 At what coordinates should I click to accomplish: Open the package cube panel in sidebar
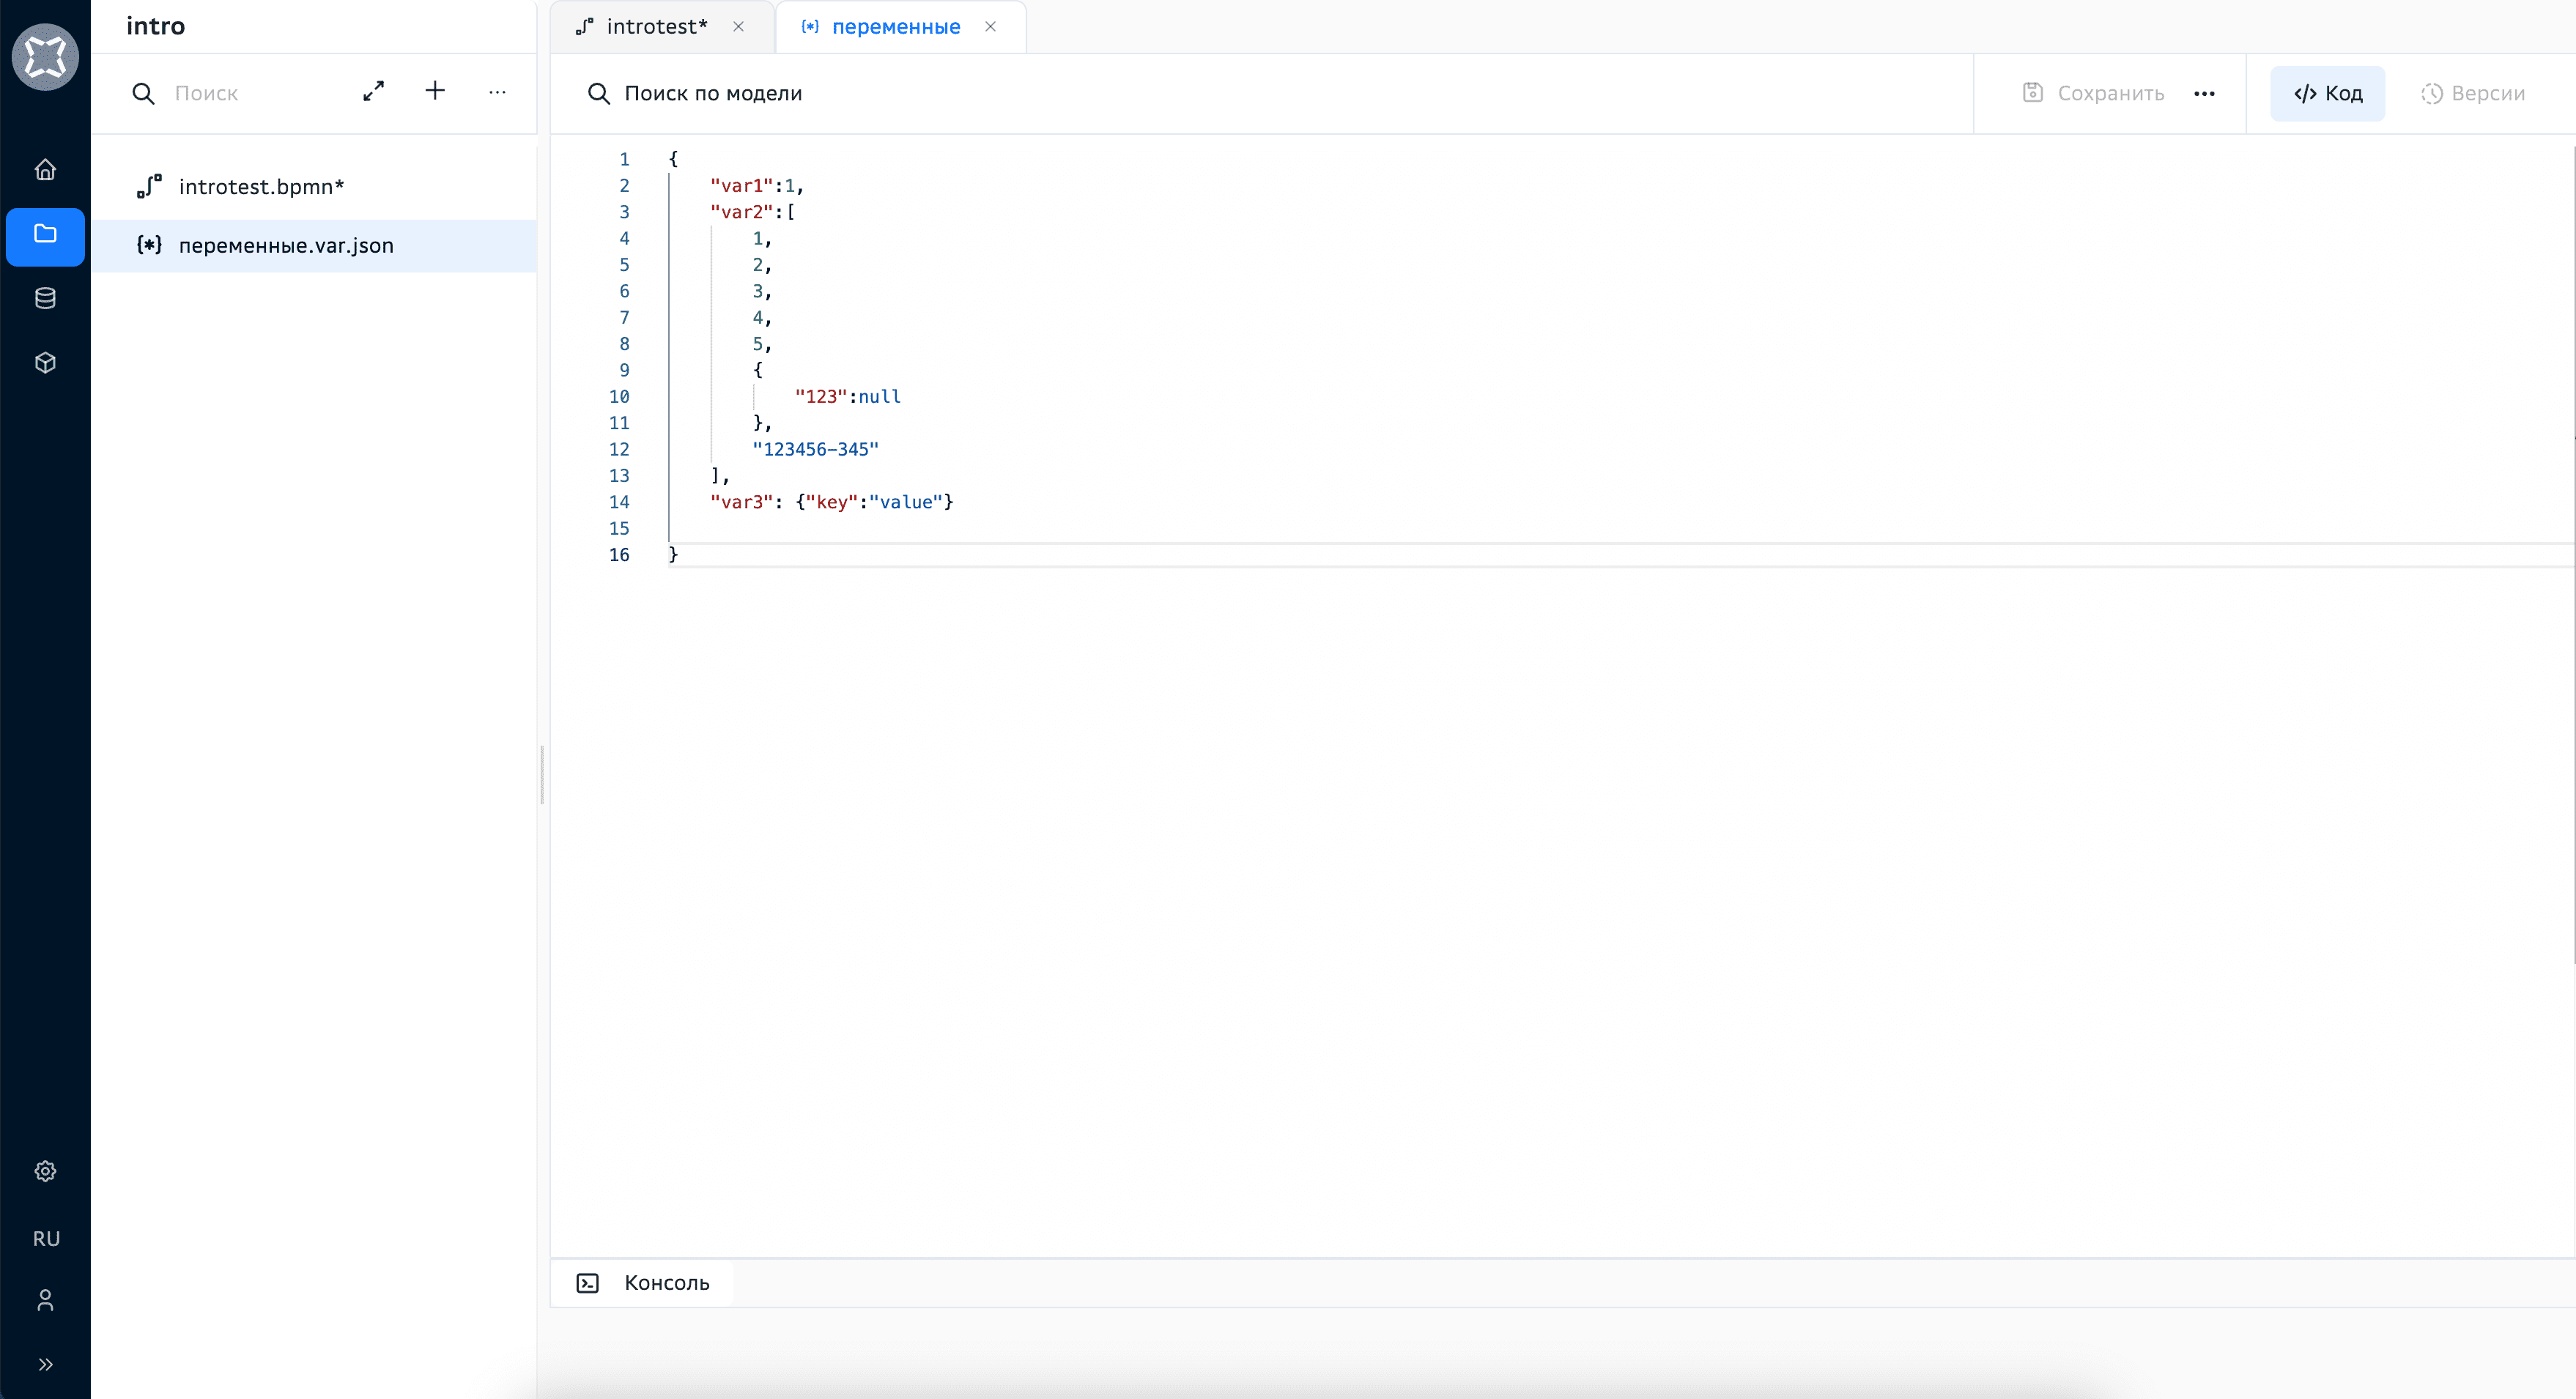click(x=45, y=362)
